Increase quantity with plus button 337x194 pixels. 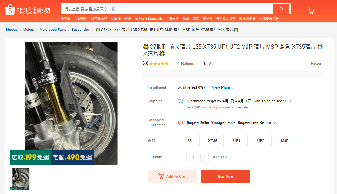click(x=204, y=157)
